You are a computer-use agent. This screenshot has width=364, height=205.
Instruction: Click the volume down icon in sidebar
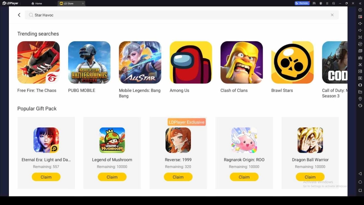pyautogui.click(x=360, y=30)
